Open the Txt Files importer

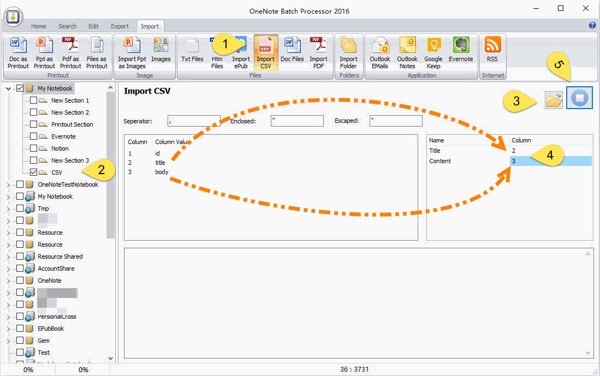(192, 50)
